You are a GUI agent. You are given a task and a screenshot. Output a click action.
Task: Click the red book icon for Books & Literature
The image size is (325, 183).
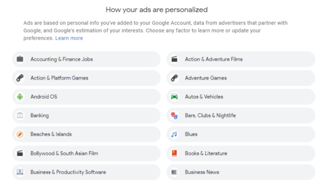point(174,153)
